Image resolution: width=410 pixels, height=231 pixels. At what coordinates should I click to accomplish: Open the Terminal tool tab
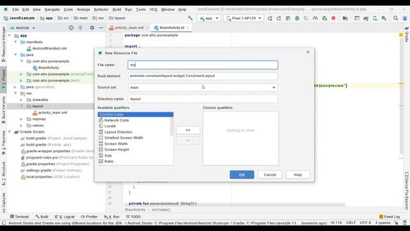tap(19, 217)
